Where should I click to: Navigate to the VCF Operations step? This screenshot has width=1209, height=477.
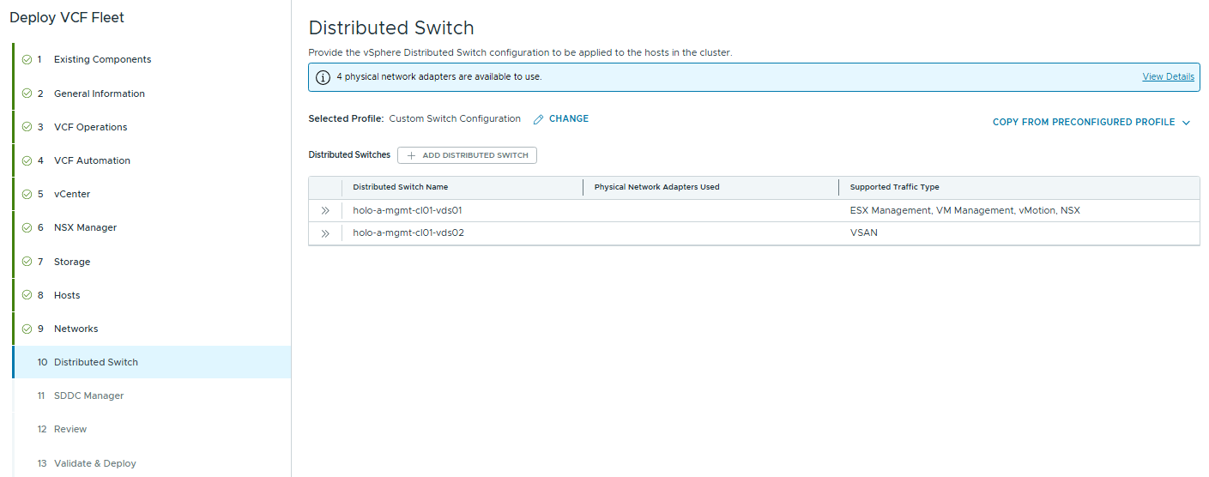click(x=90, y=127)
